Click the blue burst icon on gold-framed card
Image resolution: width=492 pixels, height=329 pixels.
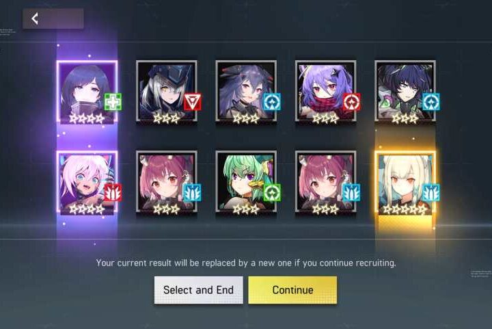tap(430, 192)
